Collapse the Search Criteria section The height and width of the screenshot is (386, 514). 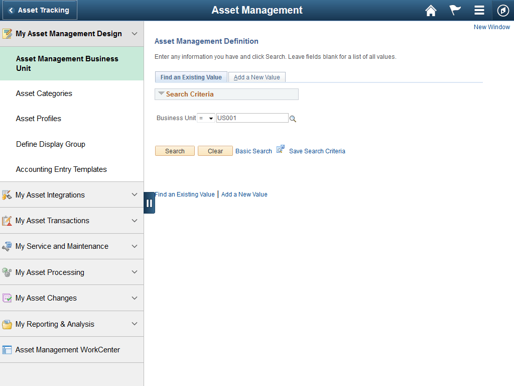(x=161, y=94)
